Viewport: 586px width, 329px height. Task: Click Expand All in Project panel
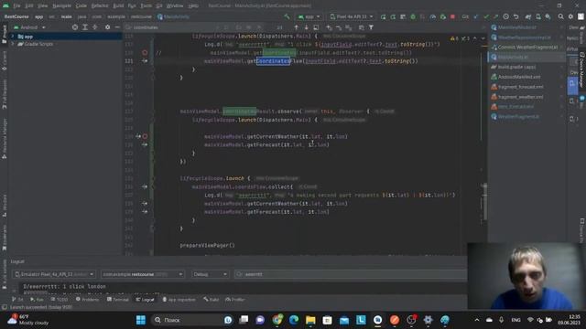click(x=85, y=27)
